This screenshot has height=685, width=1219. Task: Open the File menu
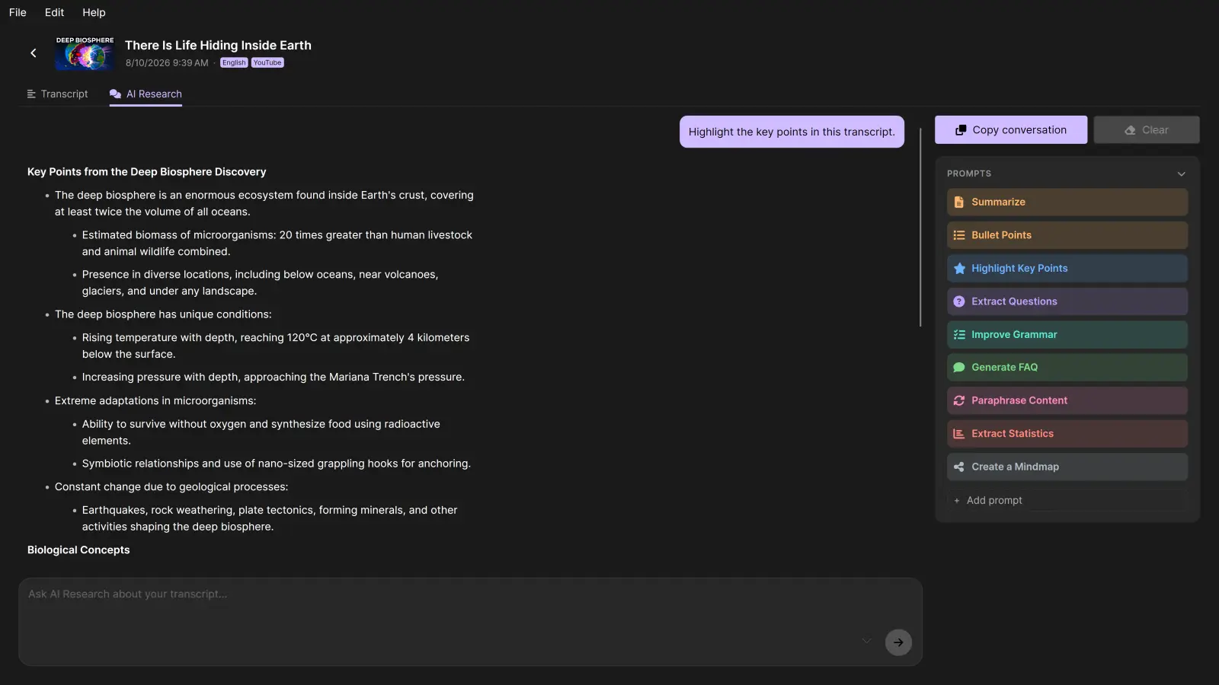[18, 12]
